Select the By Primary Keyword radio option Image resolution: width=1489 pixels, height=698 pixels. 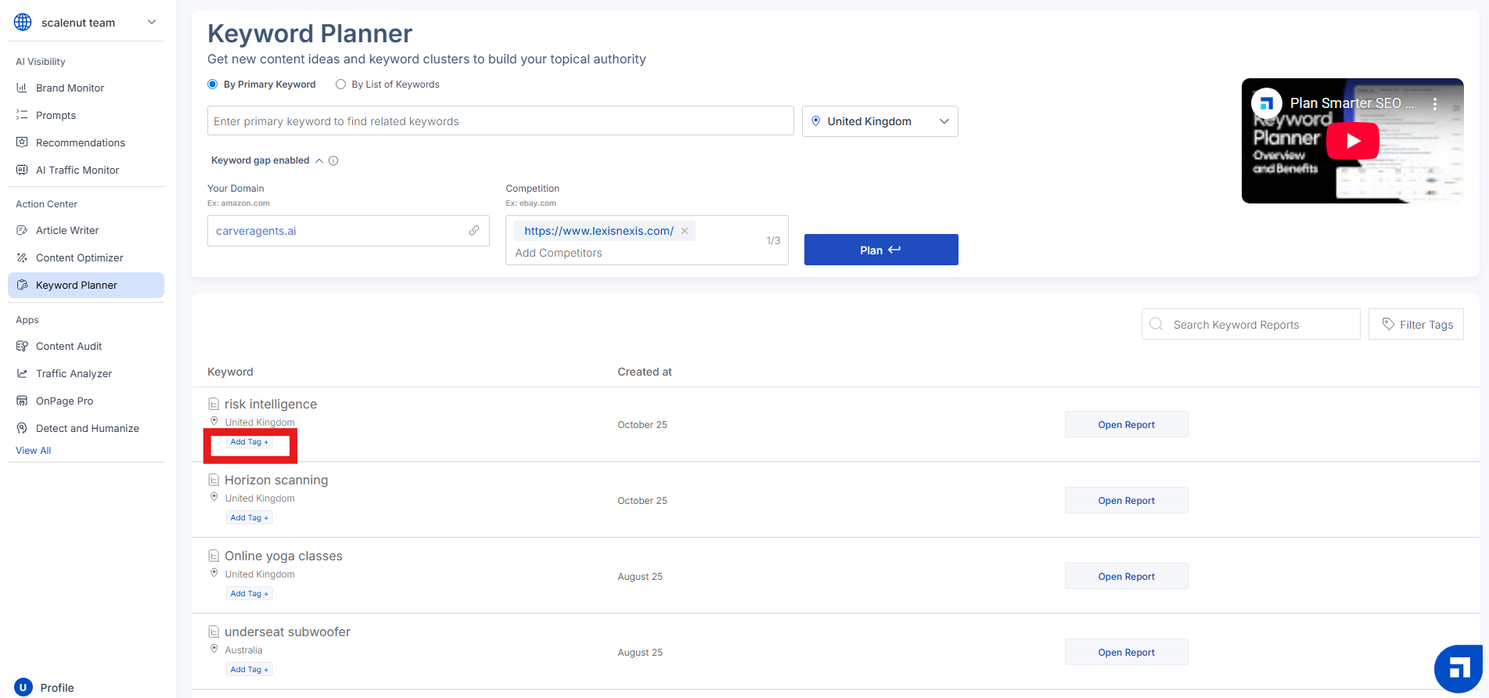pos(213,85)
